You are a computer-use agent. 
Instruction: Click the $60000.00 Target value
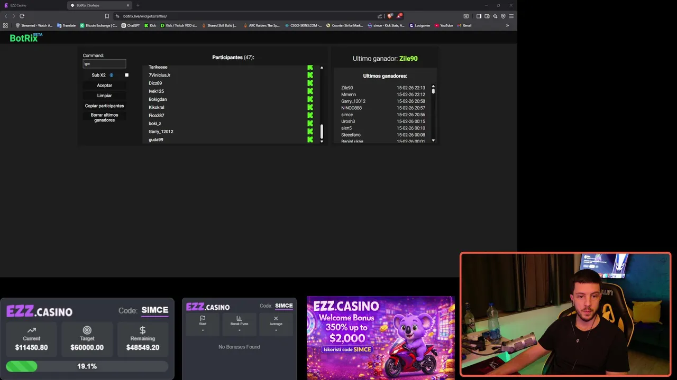click(x=87, y=347)
